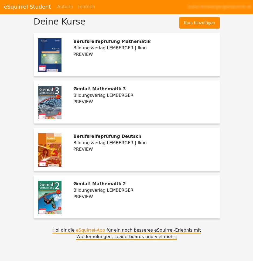253x261 pixels.
Task: Click PREVIEW label under Berufsreifeprüfung Mathematik
Action: click(x=83, y=54)
